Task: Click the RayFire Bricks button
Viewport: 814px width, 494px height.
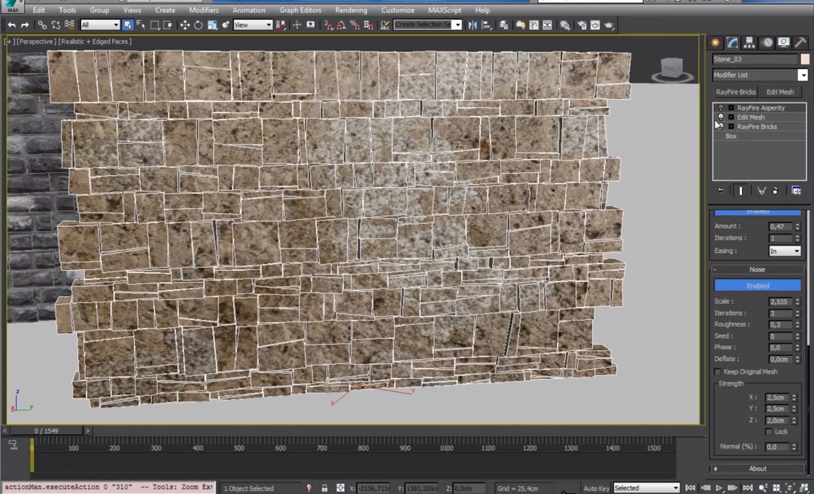Action: tap(736, 92)
